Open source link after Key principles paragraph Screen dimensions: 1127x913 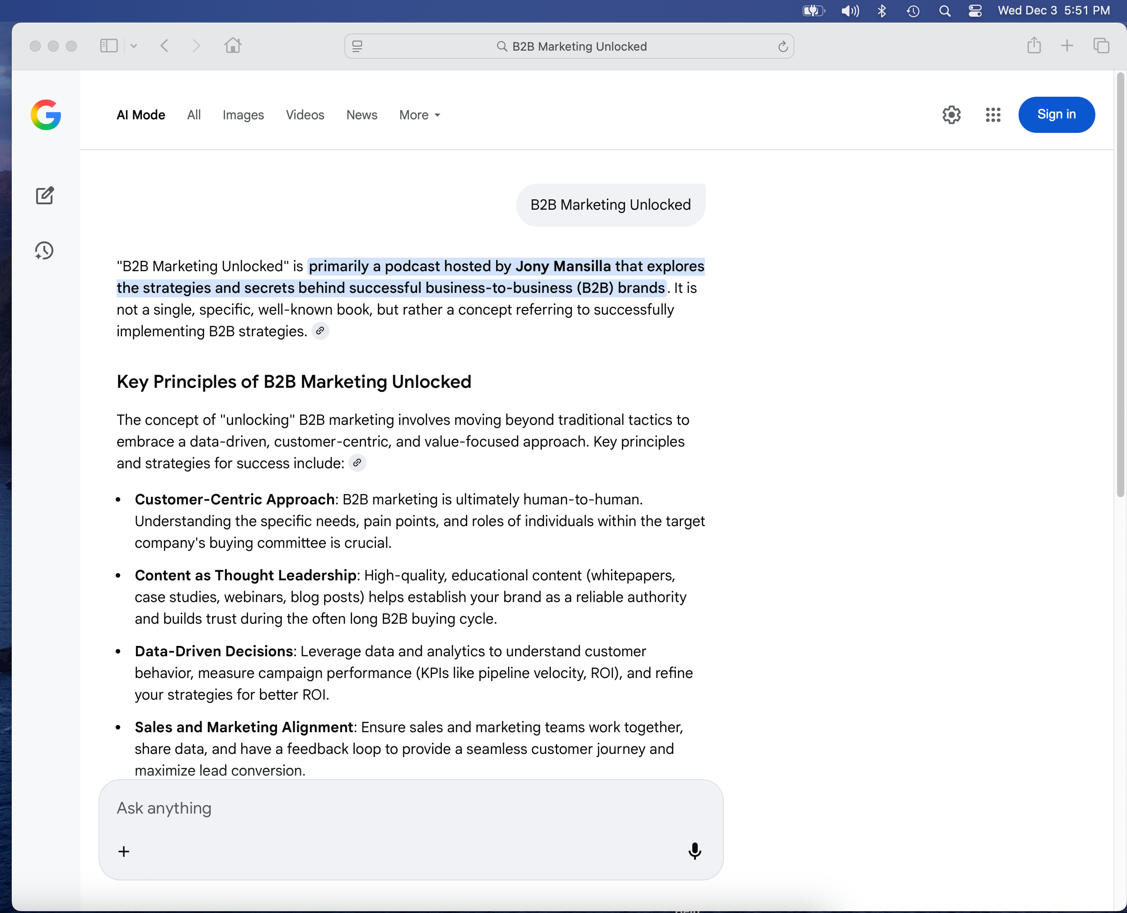click(x=357, y=463)
